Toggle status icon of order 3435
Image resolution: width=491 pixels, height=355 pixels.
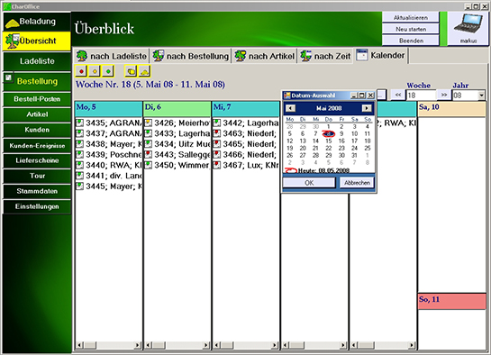tap(80, 123)
